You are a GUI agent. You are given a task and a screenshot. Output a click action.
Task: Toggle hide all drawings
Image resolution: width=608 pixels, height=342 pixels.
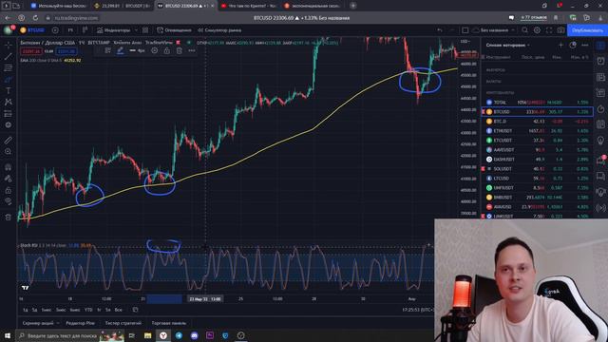[9, 201]
